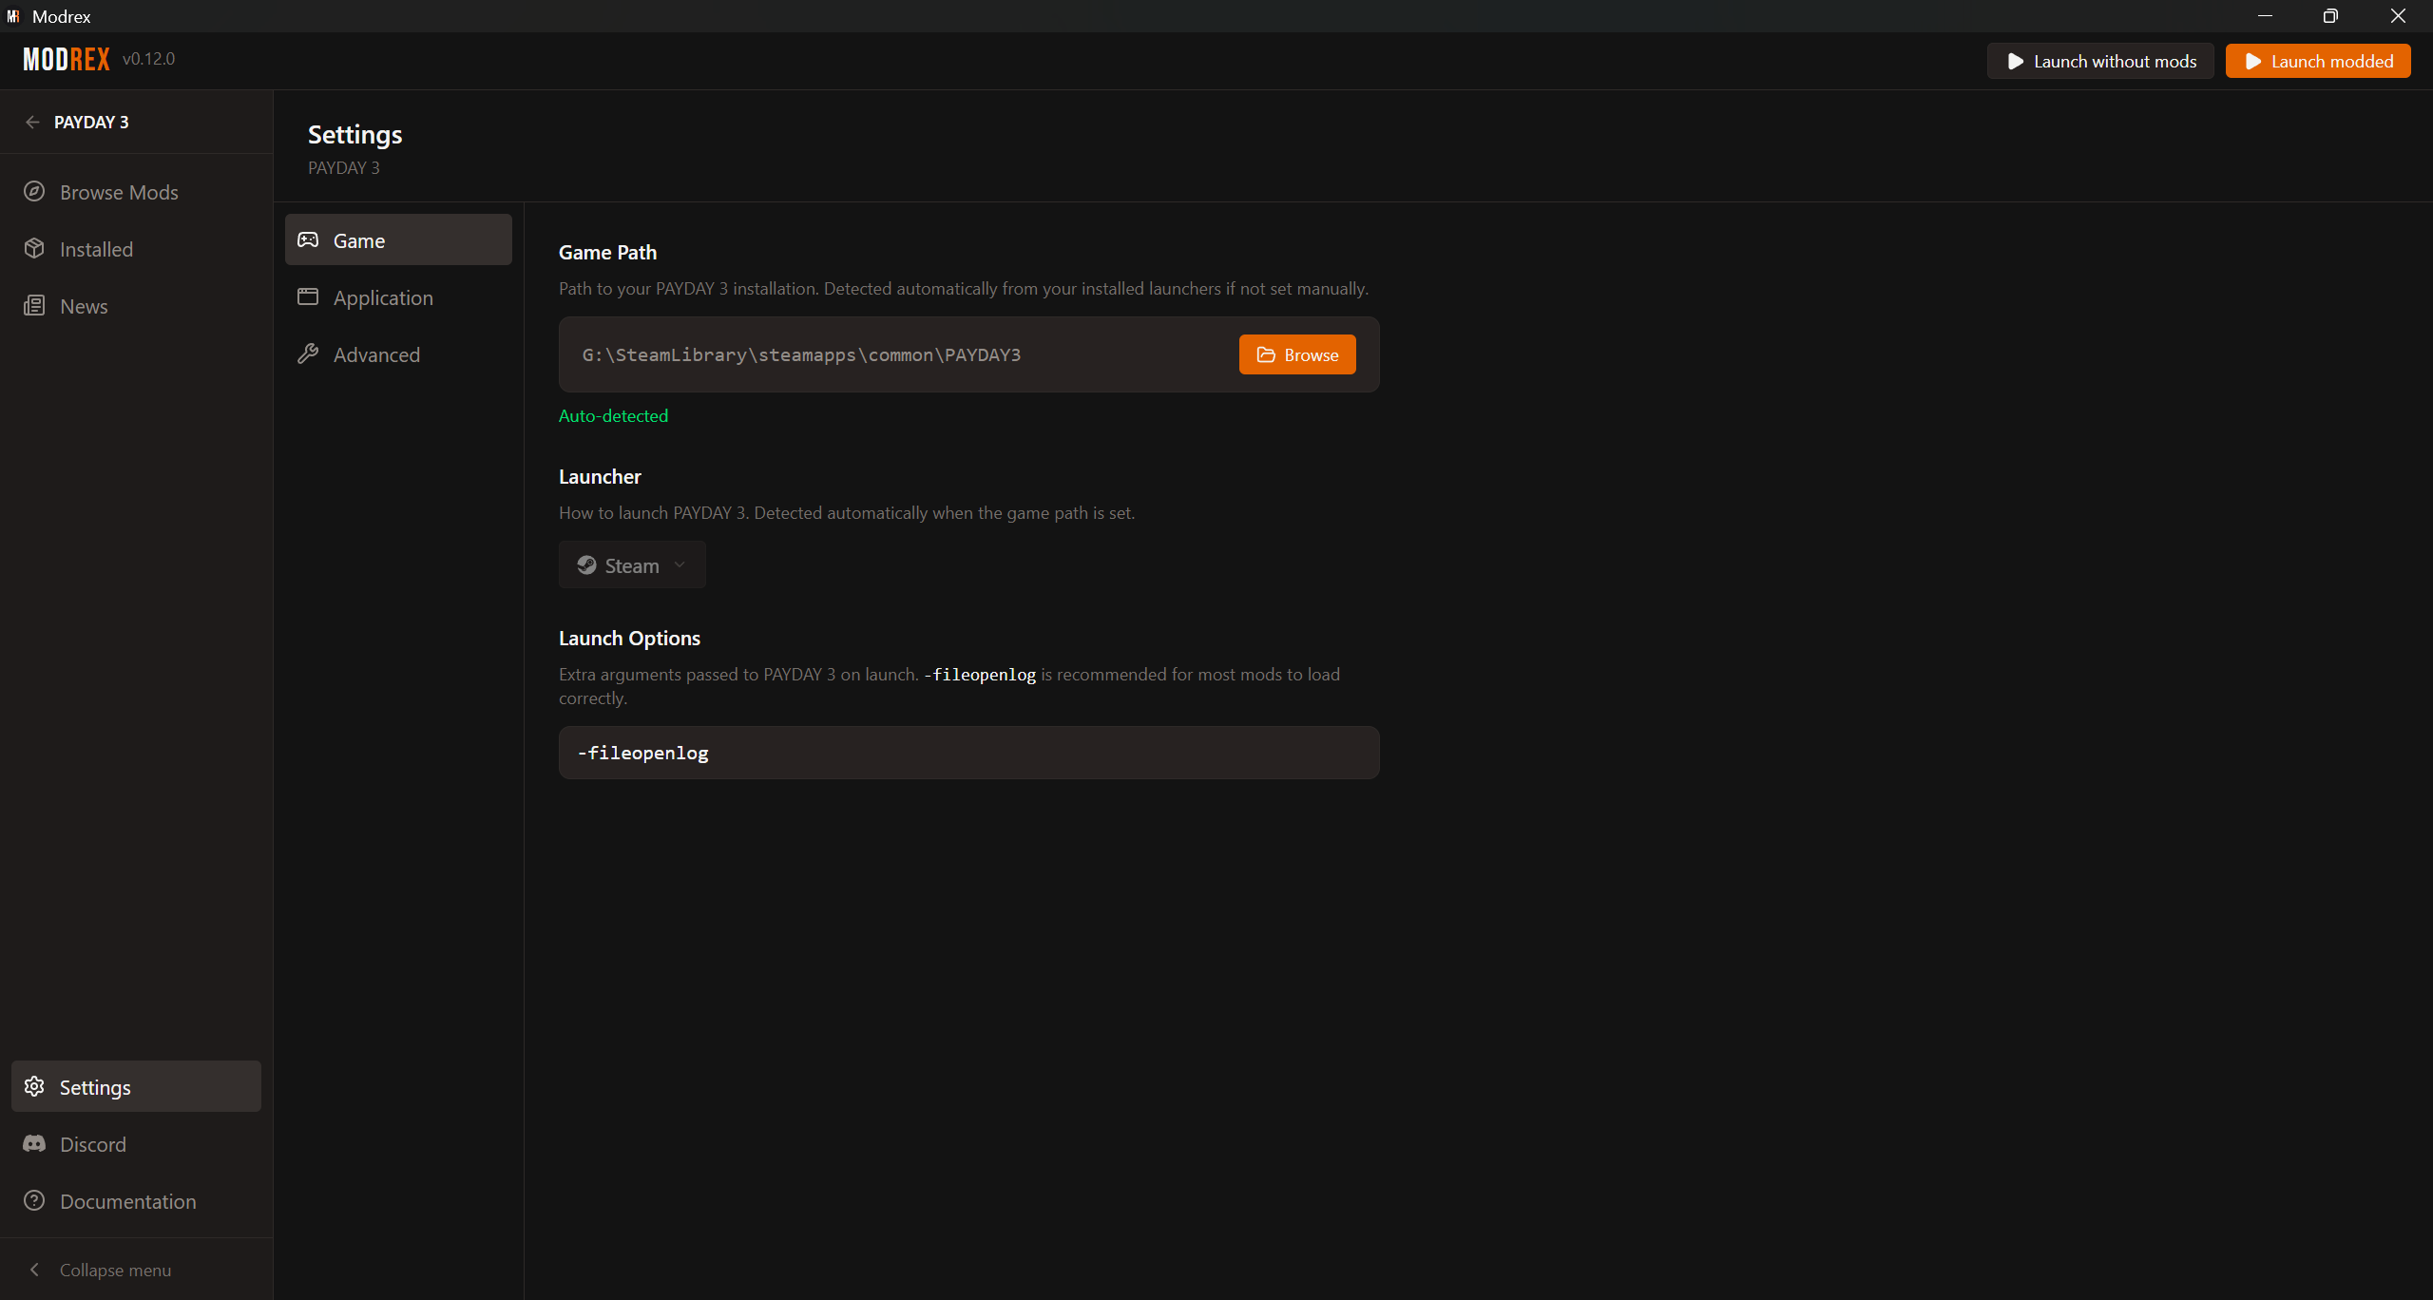Click the back arrow next to PAYDAY 3
Image resolution: width=2433 pixels, height=1300 pixels.
33,123
